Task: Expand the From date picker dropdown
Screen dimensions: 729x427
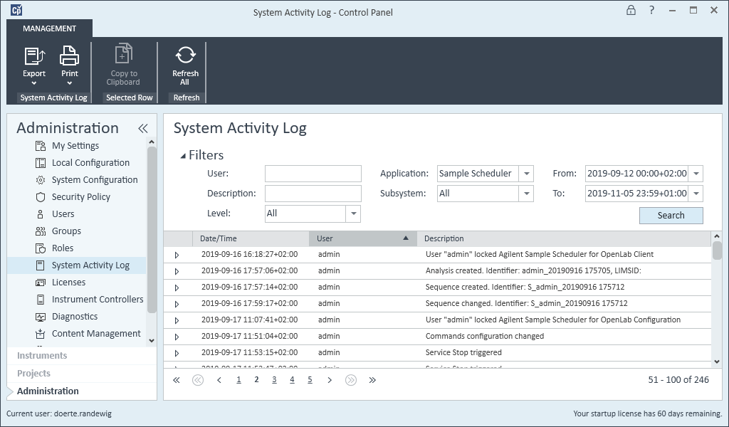Action: click(696, 174)
